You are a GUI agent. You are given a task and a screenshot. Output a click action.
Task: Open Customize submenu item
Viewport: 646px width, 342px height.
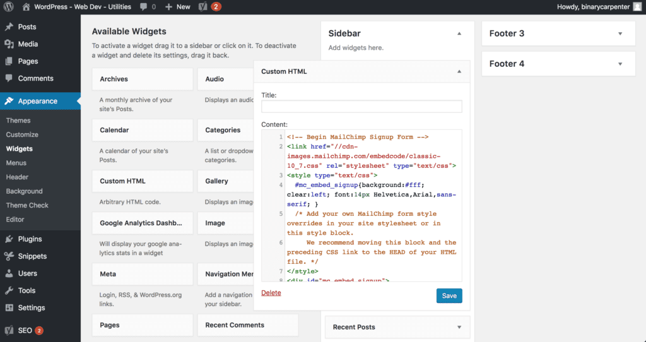point(22,135)
